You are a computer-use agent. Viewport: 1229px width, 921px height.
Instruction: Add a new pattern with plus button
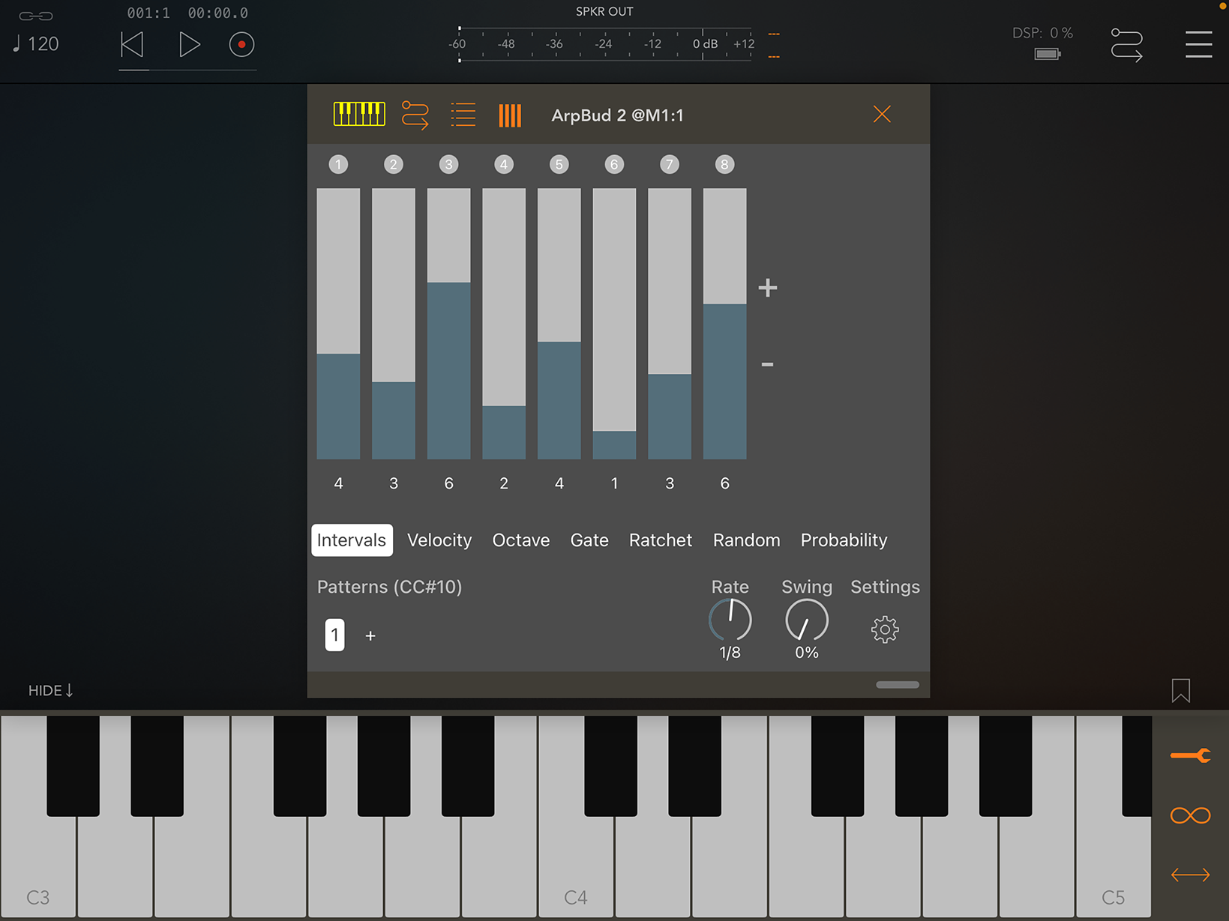tap(370, 635)
